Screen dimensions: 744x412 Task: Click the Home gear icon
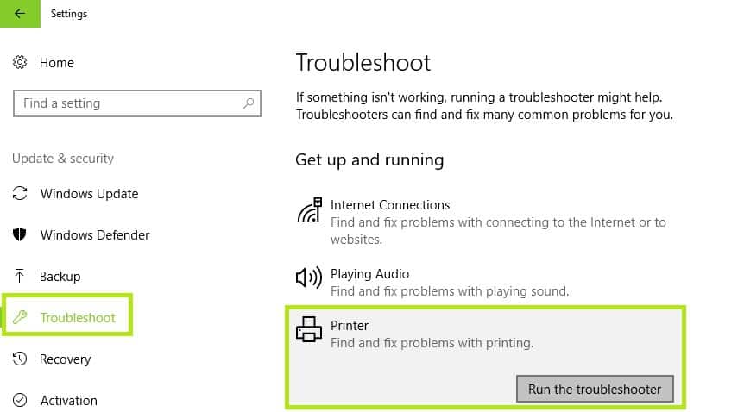click(20, 62)
